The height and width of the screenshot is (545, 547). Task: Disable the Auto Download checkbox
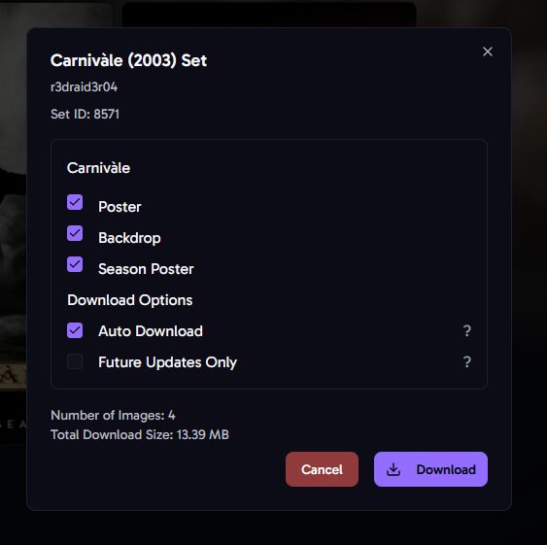click(x=75, y=330)
